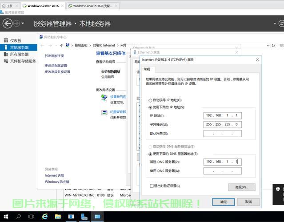Launch Internet Explorer from taskbar
The width and height of the screenshot is (284, 222).
(44, 217)
